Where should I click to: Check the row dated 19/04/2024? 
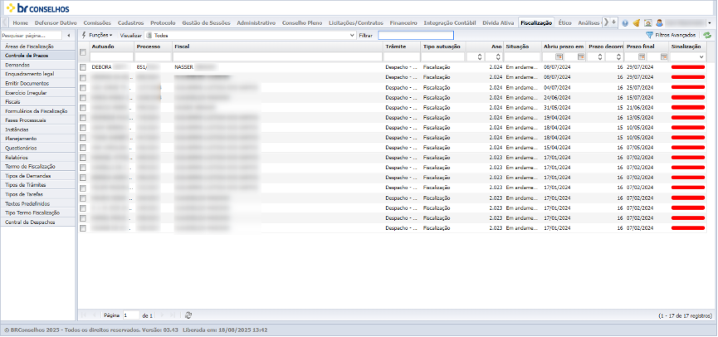pyautogui.click(x=83, y=118)
